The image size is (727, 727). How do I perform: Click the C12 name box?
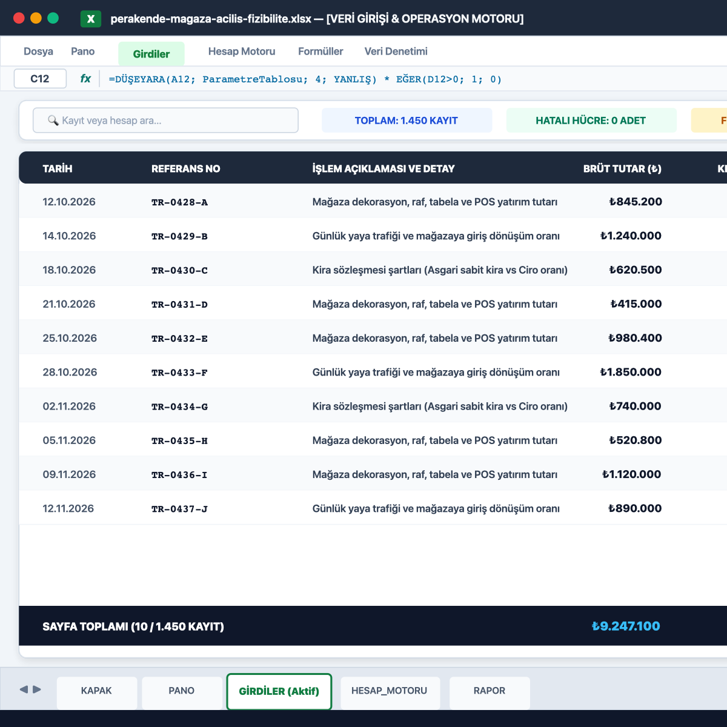click(40, 79)
